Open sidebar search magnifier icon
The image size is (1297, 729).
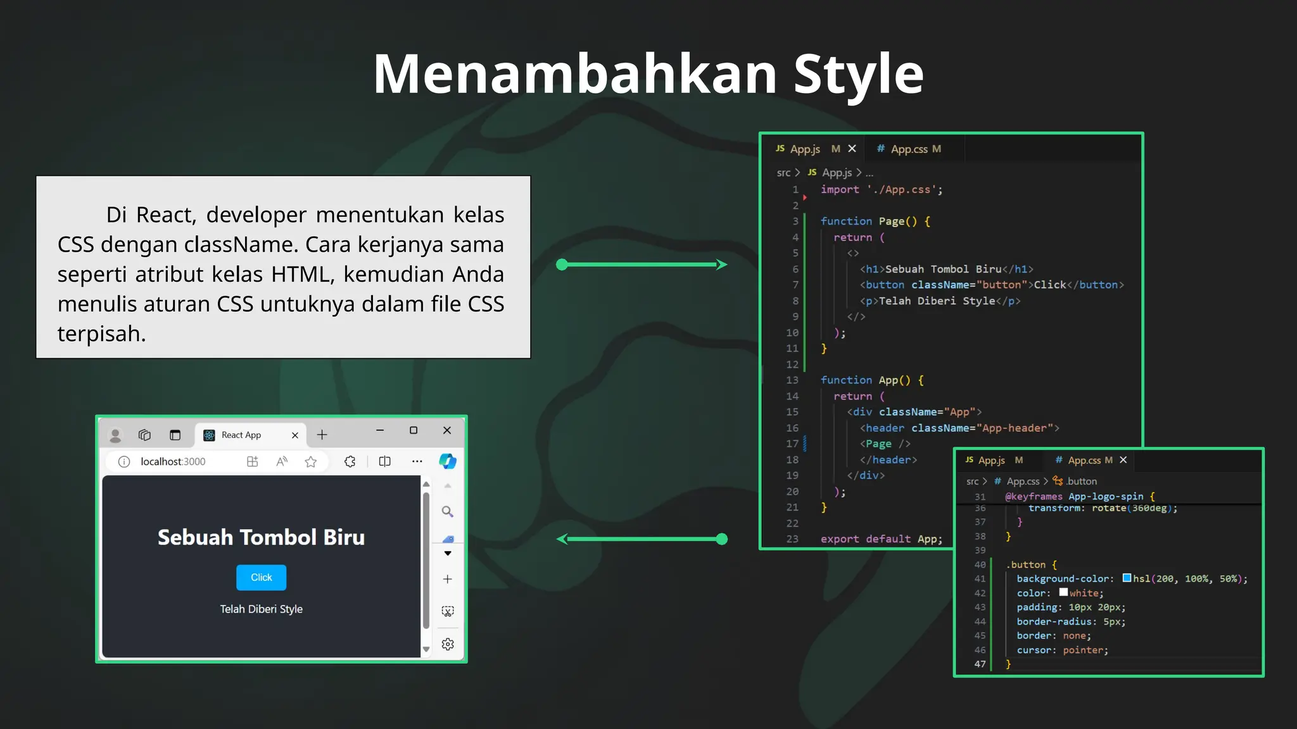pyautogui.click(x=447, y=511)
